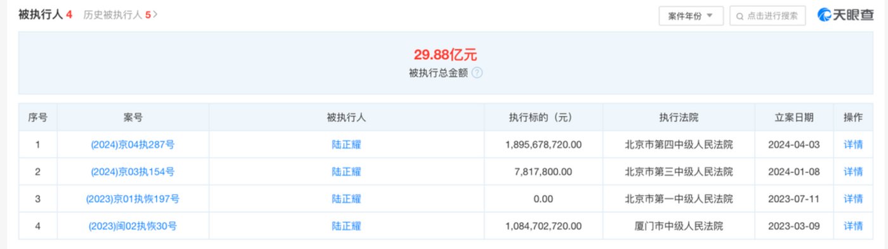This screenshot has width=888, height=249.
Task: Open case (2023)京01执恢197号 link
Action: [133, 199]
